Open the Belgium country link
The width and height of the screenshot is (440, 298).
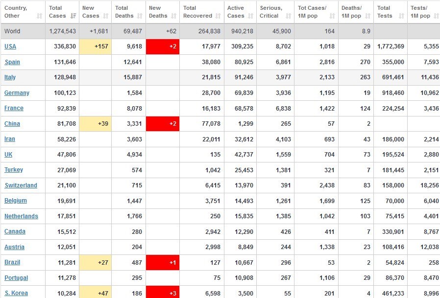[x=15, y=201]
